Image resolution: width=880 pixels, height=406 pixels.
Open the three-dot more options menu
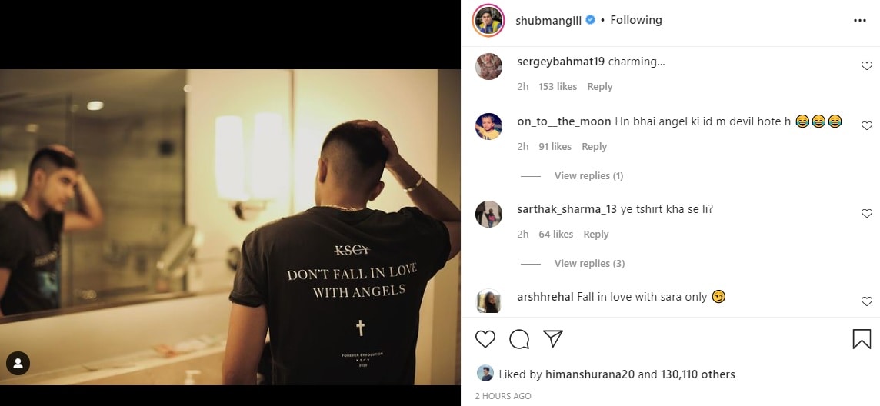pos(860,20)
